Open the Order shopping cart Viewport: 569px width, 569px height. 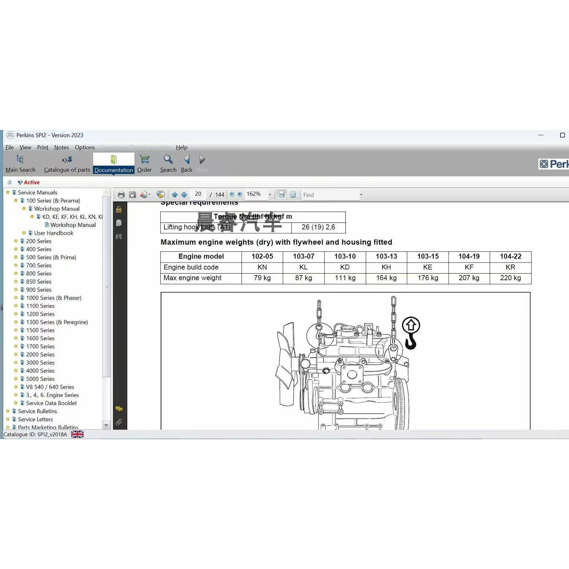click(144, 164)
